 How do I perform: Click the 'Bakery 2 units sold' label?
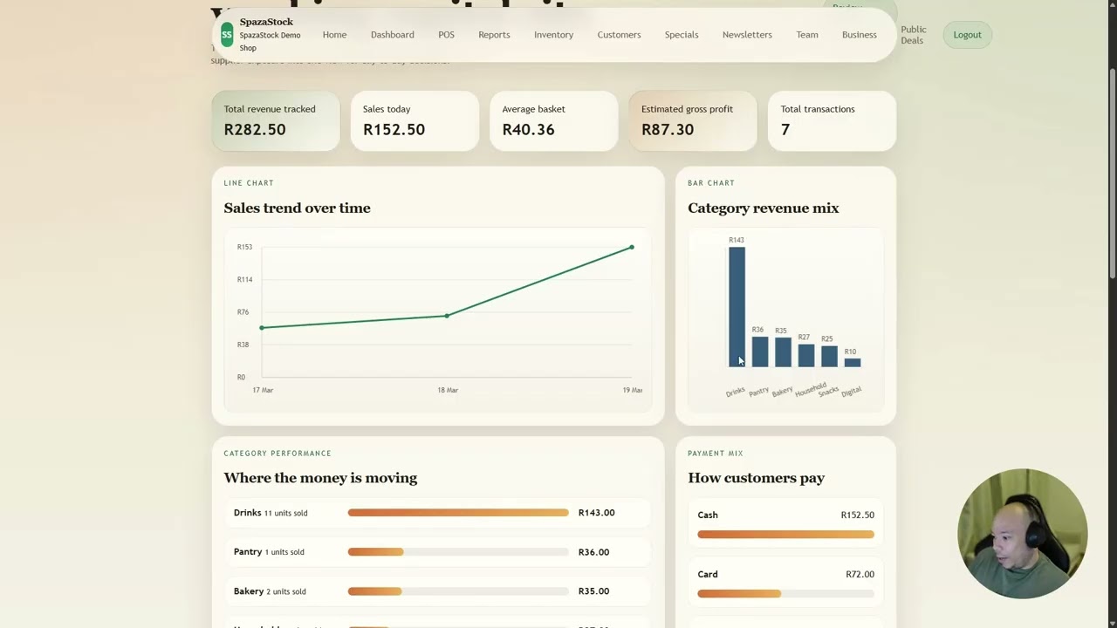pyautogui.click(x=270, y=591)
